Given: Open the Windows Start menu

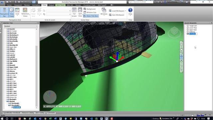Looking at the screenshot, I should pos(2,119).
